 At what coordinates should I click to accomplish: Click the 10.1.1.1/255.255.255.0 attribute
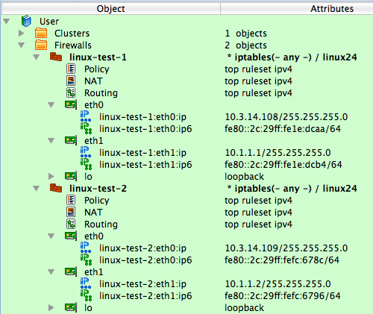278,153
